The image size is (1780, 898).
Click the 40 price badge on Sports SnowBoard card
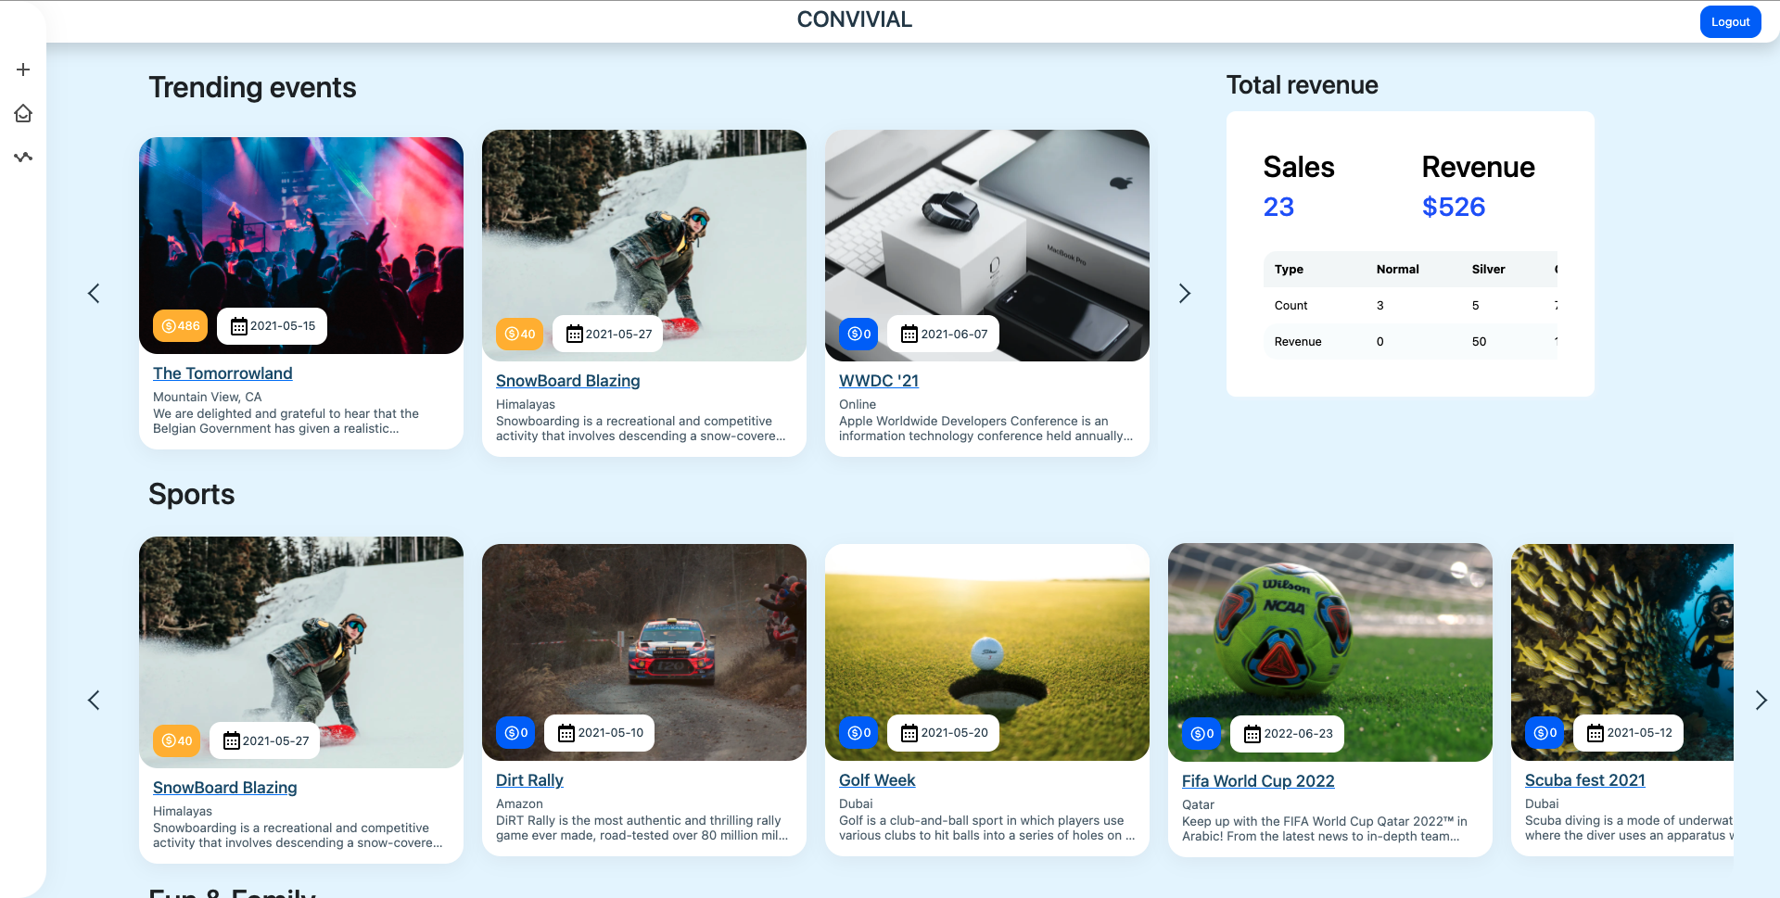(x=176, y=740)
